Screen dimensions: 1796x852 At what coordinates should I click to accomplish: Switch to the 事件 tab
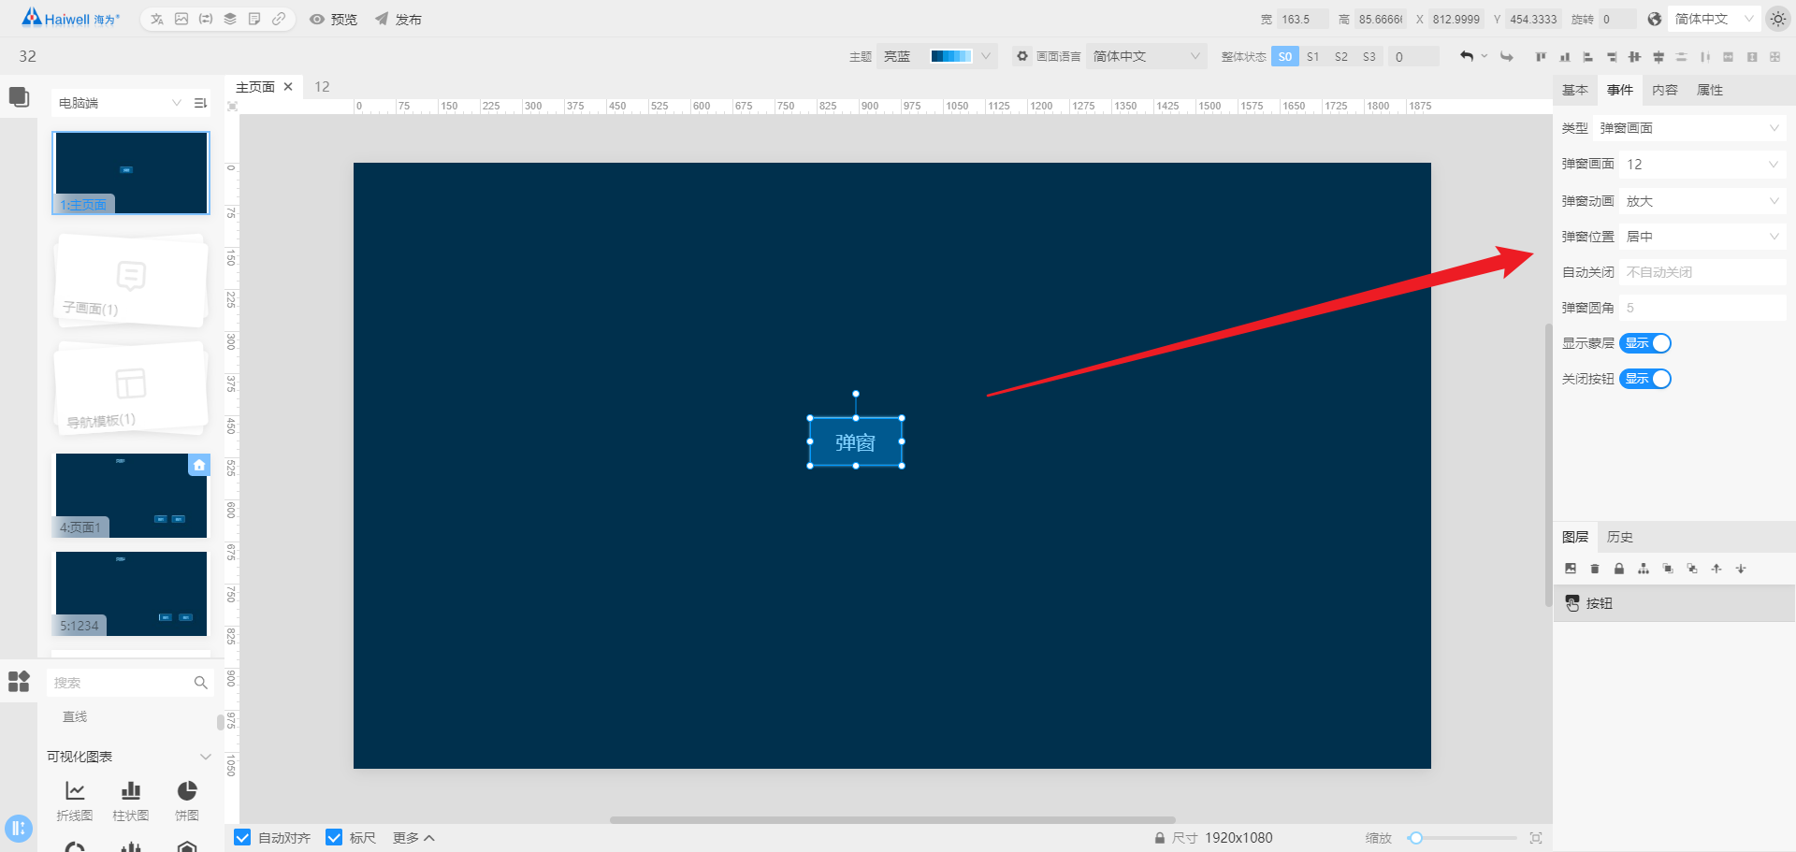(1620, 90)
